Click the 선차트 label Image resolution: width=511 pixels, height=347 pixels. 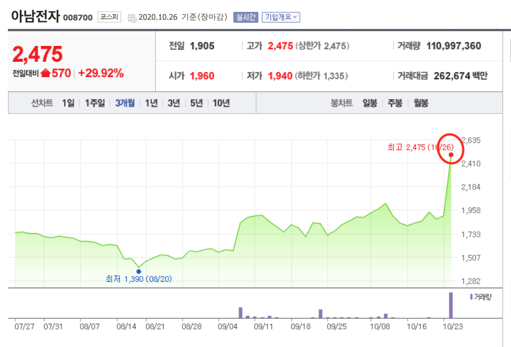[42, 103]
